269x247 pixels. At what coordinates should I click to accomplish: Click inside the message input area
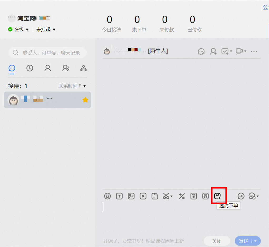[182, 218]
